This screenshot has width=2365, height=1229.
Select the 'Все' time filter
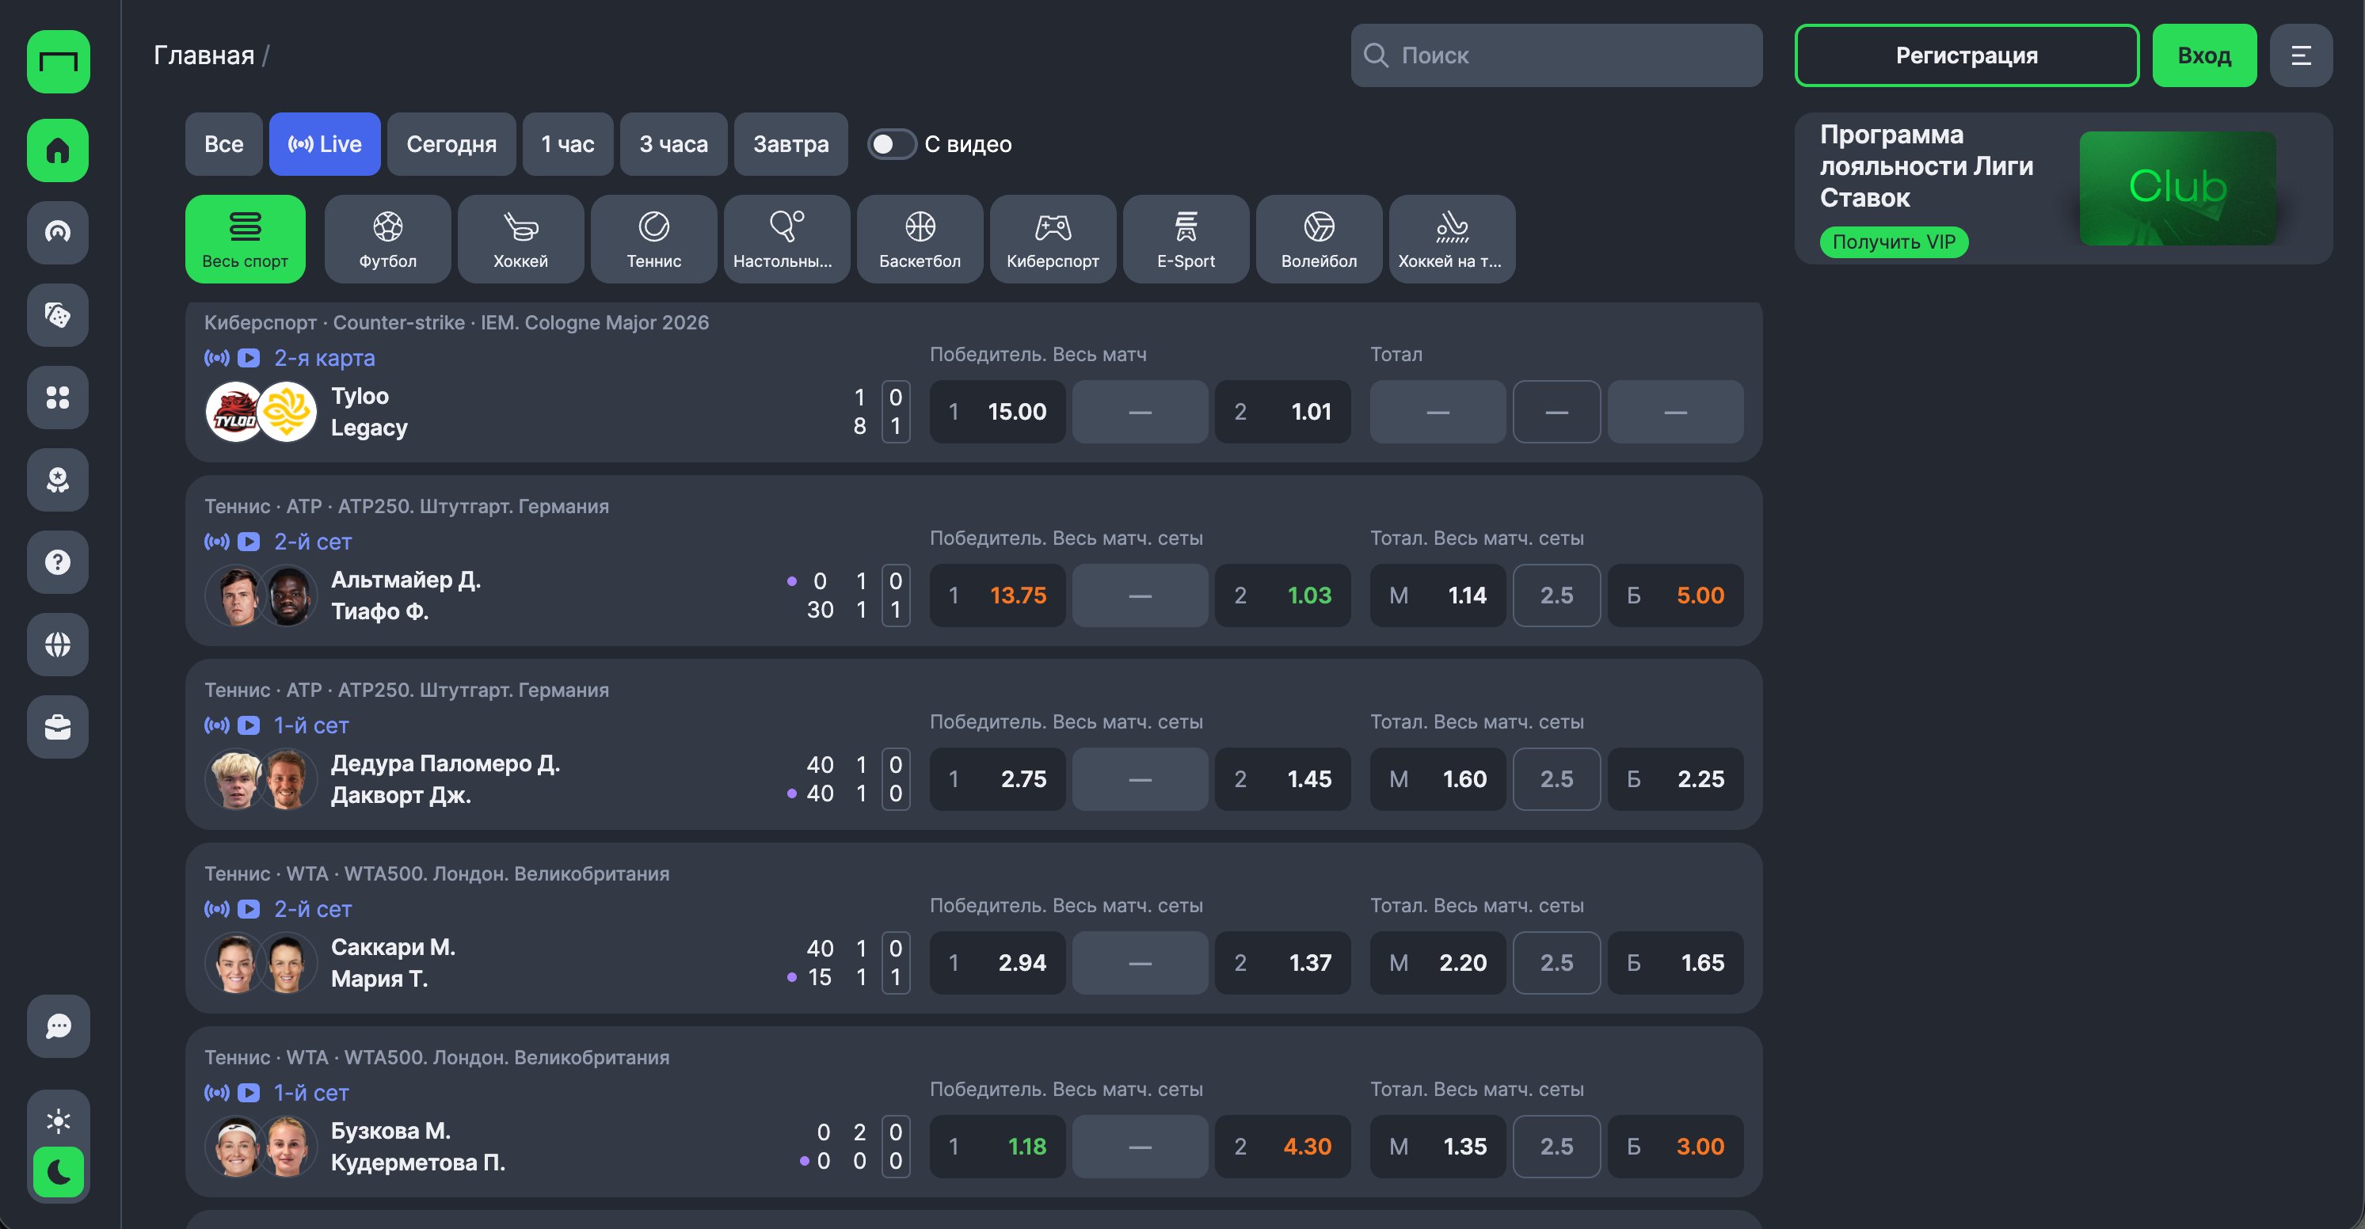point(224,144)
